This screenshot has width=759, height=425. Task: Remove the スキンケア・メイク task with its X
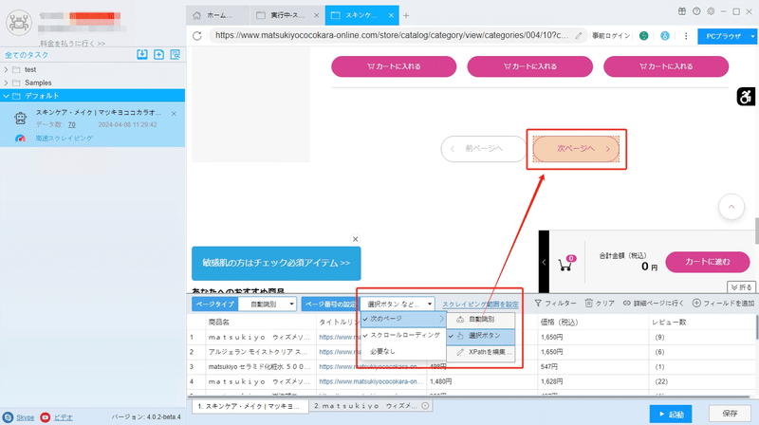click(174, 114)
